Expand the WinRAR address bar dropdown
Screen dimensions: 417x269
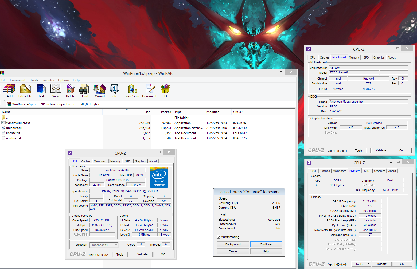click(294, 104)
